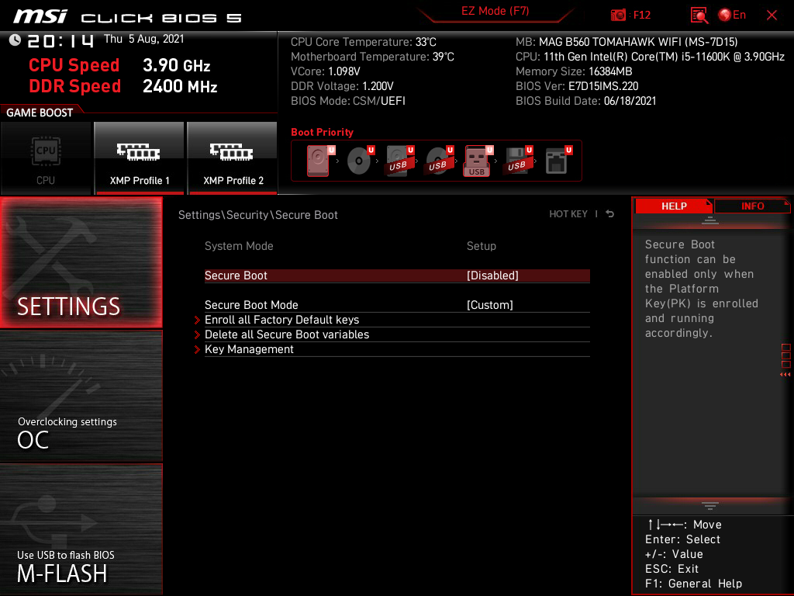This screenshot has width=794, height=596.
Task: Click the date Thu 5 Aug, 2021
Action: click(x=143, y=39)
